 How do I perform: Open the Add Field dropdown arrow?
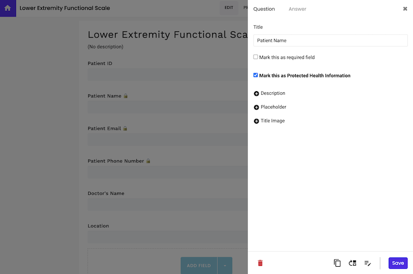click(225, 265)
